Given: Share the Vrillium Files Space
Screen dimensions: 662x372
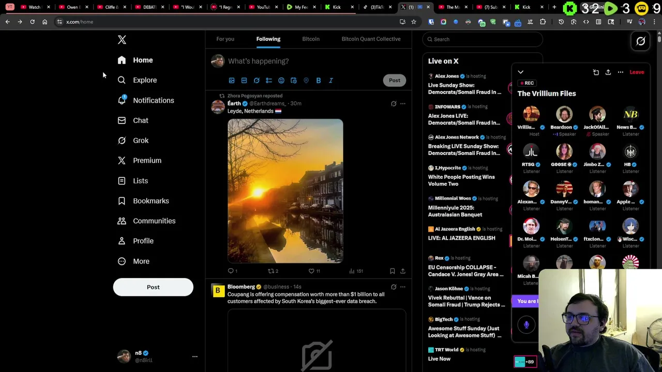Looking at the screenshot, I should click(x=608, y=72).
